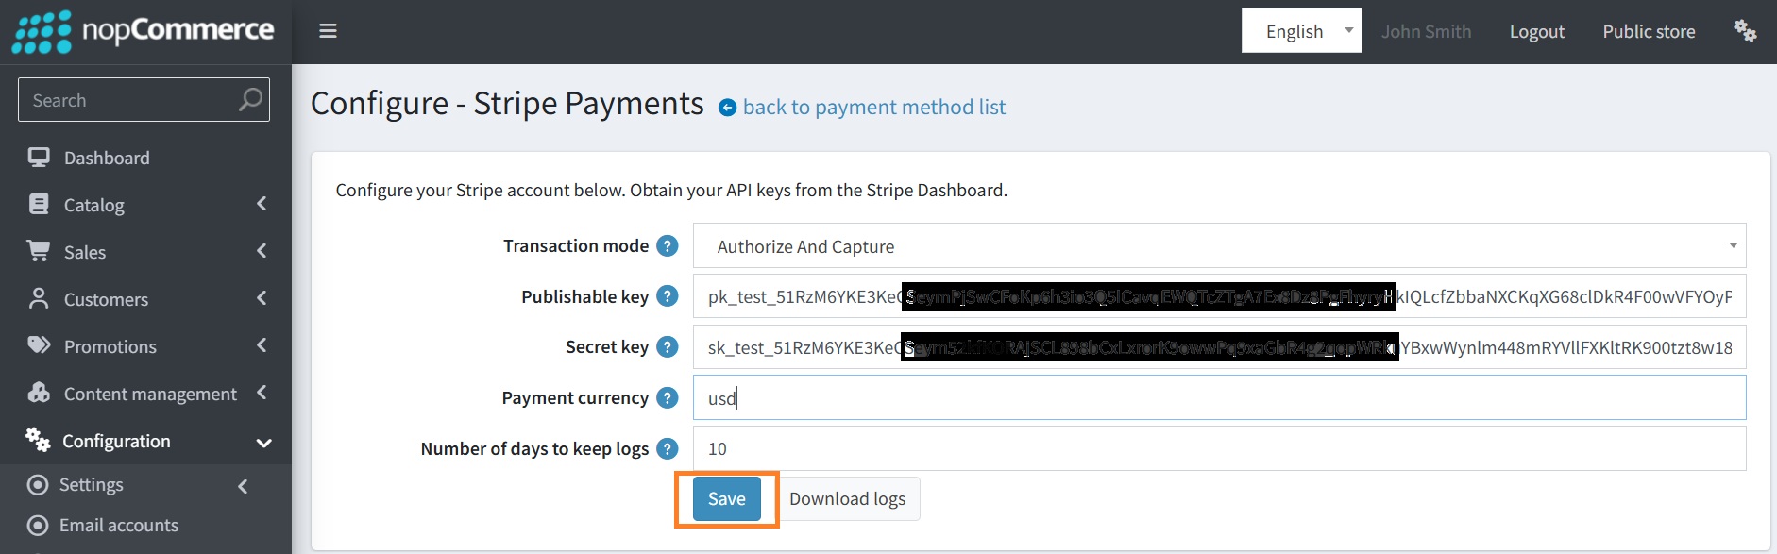1777x554 pixels.
Task: Click the Promotions tags icon
Action: pyautogui.click(x=39, y=345)
